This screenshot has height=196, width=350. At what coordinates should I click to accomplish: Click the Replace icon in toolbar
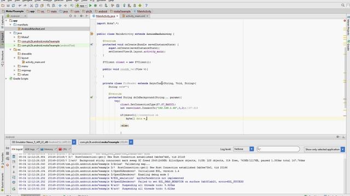(x=54, y=5)
